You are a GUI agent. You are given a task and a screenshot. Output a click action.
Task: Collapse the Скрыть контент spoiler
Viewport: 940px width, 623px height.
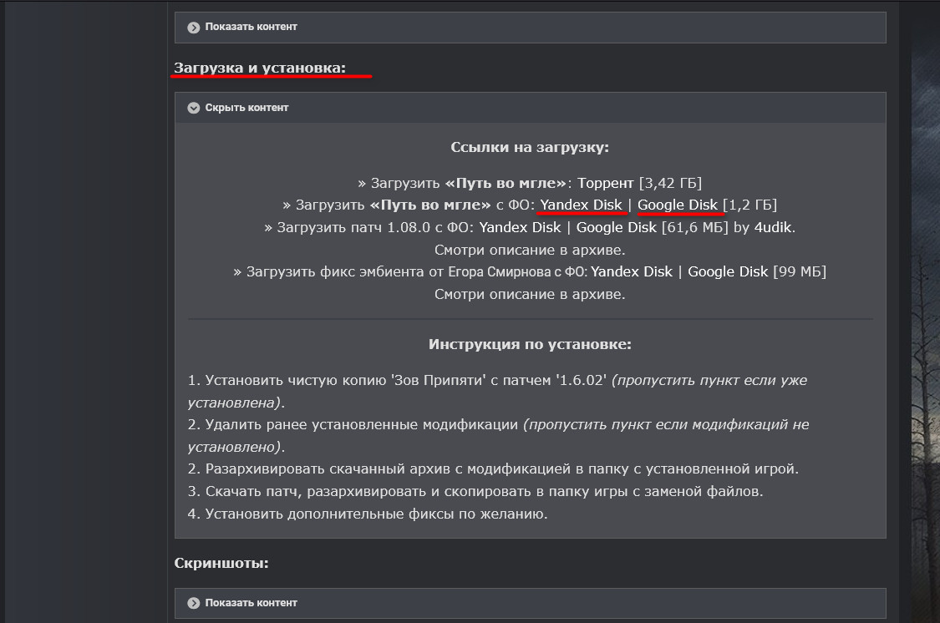pyautogui.click(x=246, y=108)
